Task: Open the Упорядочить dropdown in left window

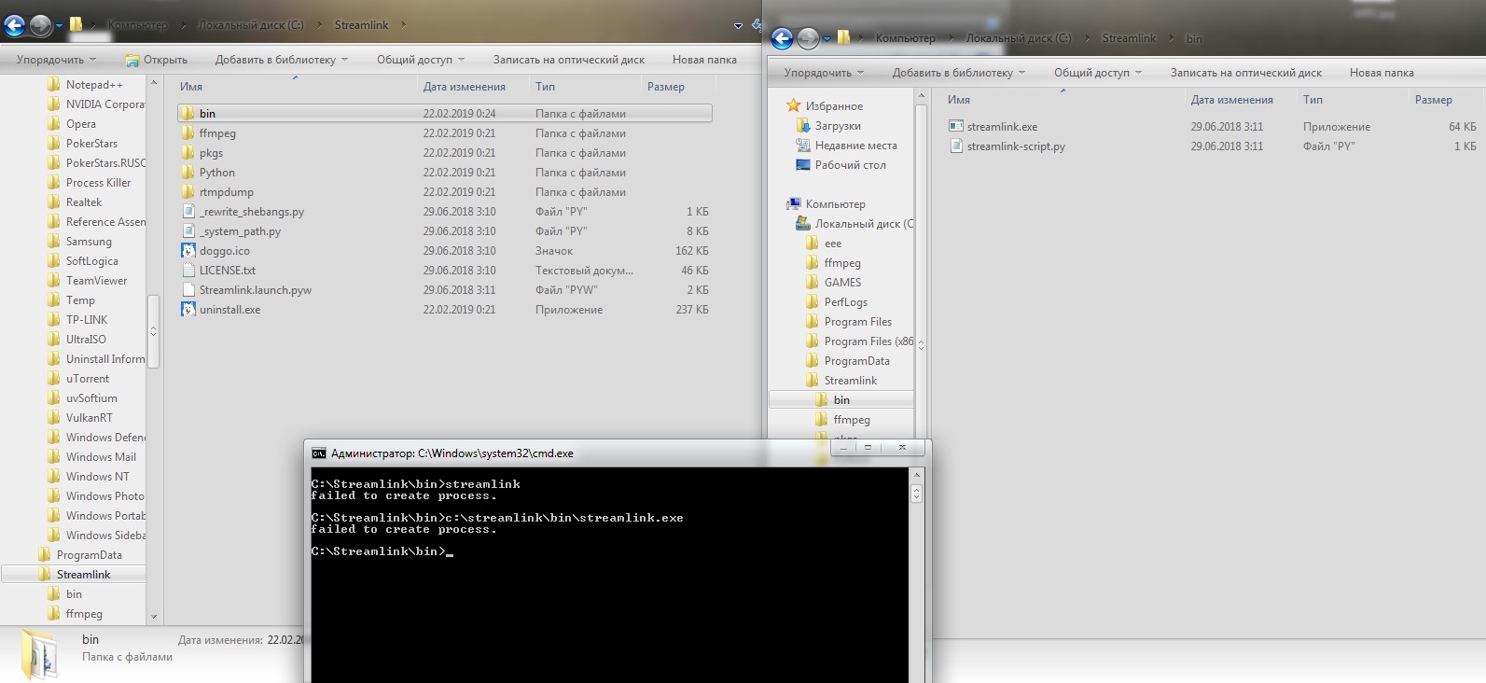Action: pyautogui.click(x=56, y=60)
